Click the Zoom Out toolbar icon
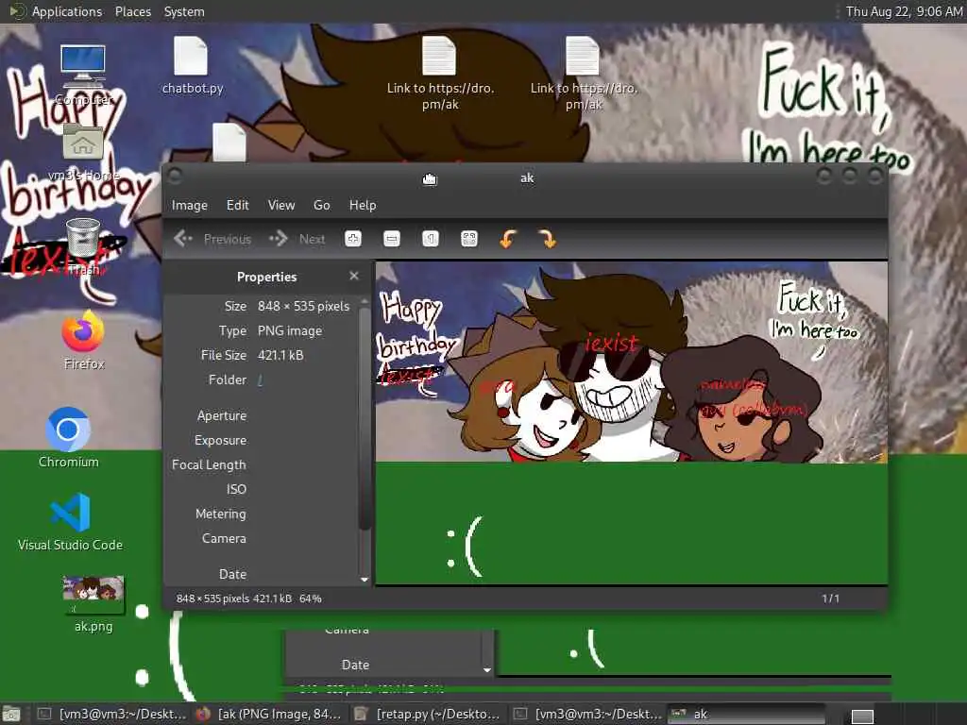The image size is (967, 725). [392, 239]
